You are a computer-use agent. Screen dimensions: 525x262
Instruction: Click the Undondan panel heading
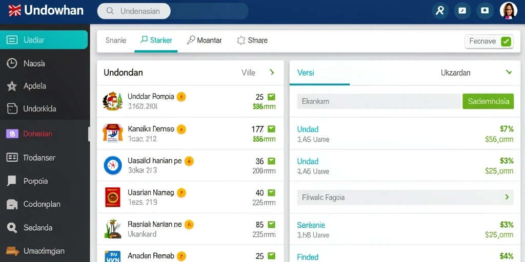(x=123, y=73)
